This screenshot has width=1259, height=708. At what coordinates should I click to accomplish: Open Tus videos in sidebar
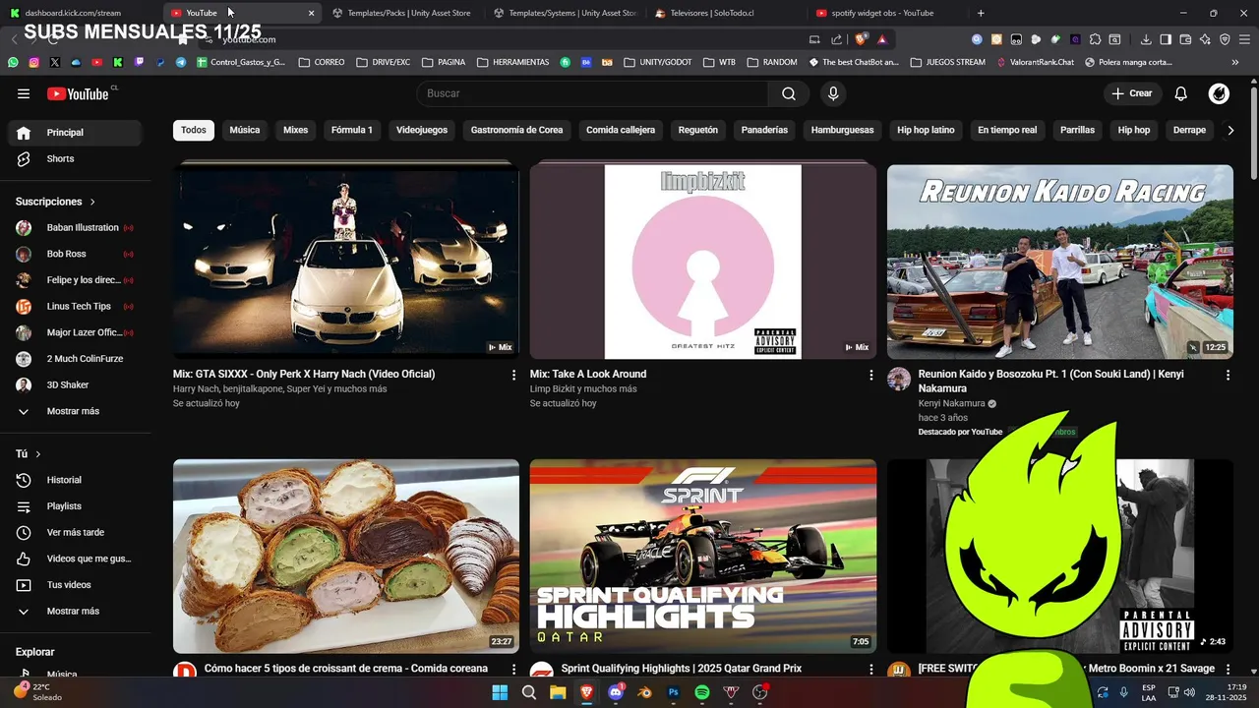75,585
